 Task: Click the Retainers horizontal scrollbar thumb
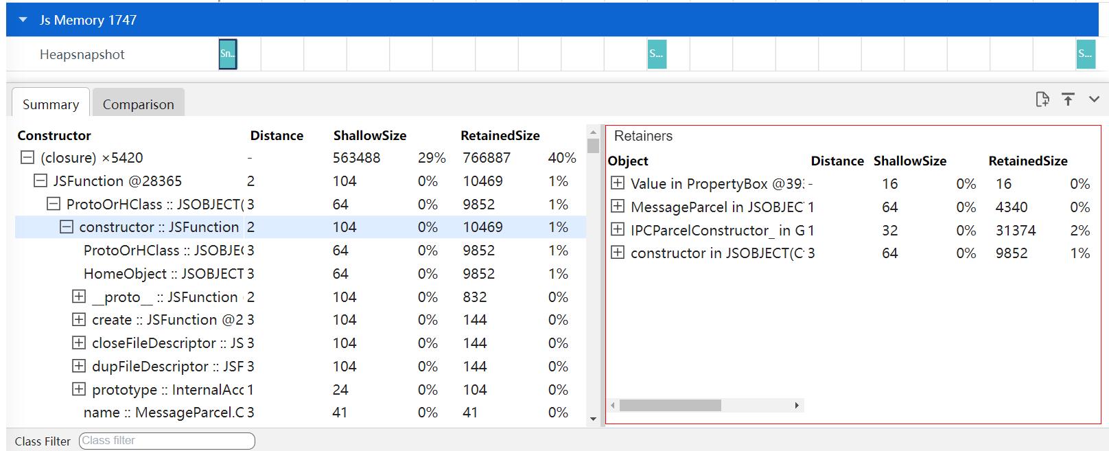click(670, 406)
